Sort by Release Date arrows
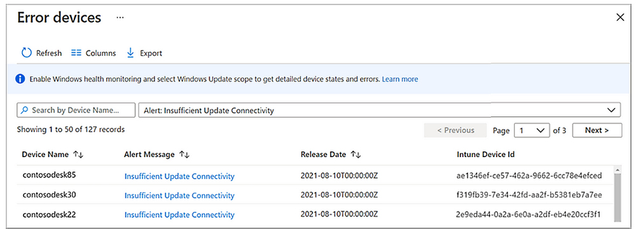 (356, 155)
